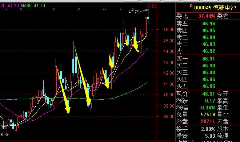
Task: Click the 44.29 moving average value label
Action: coord(13,6)
